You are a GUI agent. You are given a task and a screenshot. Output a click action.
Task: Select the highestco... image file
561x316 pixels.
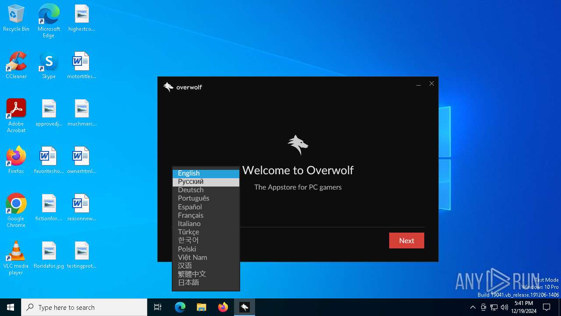(x=82, y=18)
